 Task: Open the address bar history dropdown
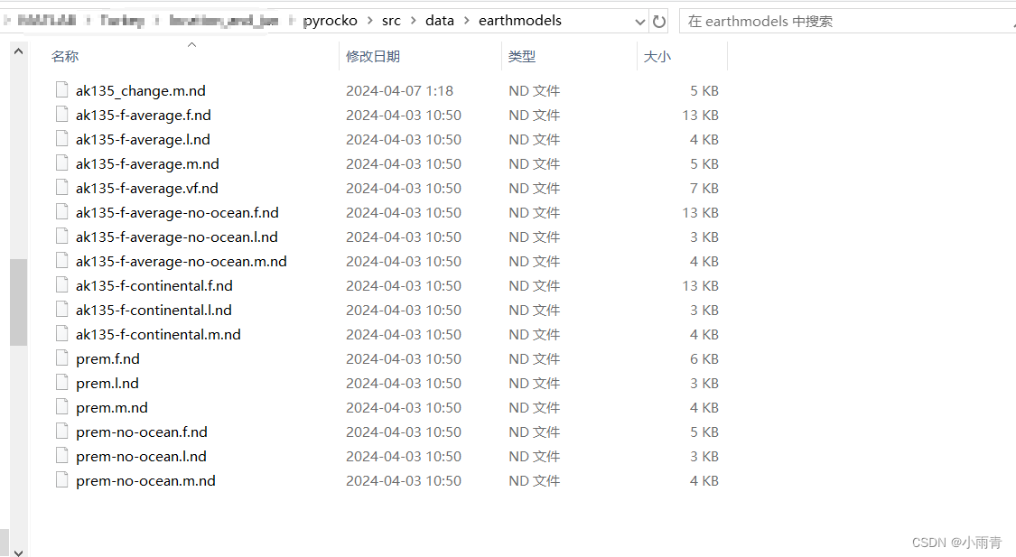pyautogui.click(x=639, y=22)
